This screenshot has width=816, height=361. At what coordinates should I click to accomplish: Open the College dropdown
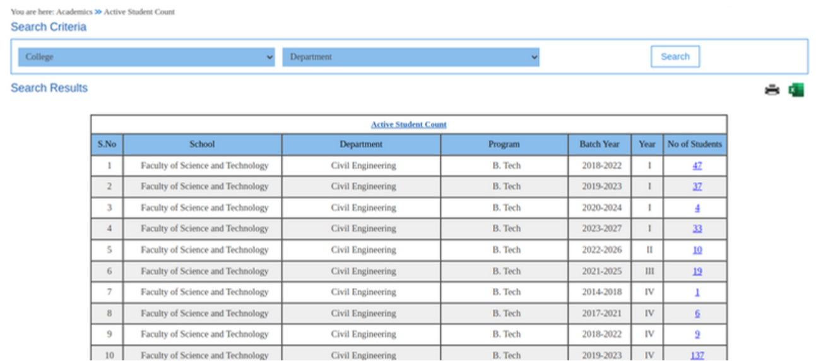pos(146,57)
